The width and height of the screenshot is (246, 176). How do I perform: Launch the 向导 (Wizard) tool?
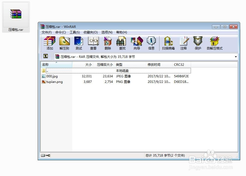coord(137,43)
